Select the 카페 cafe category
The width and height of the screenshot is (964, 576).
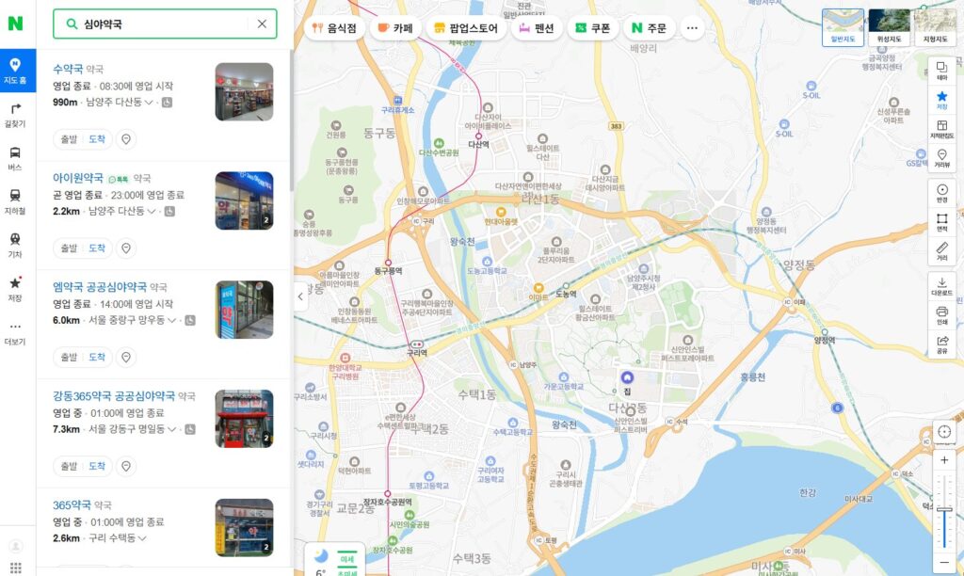(396, 28)
